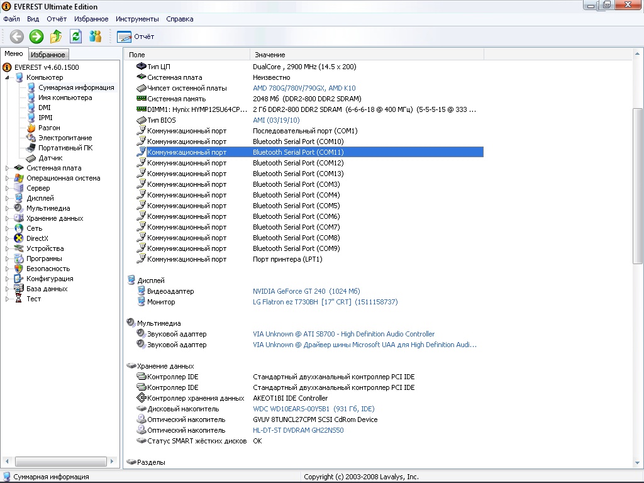644x483 pixels.
Task: Expand the Системная плата tree node
Action: [x=7, y=168]
